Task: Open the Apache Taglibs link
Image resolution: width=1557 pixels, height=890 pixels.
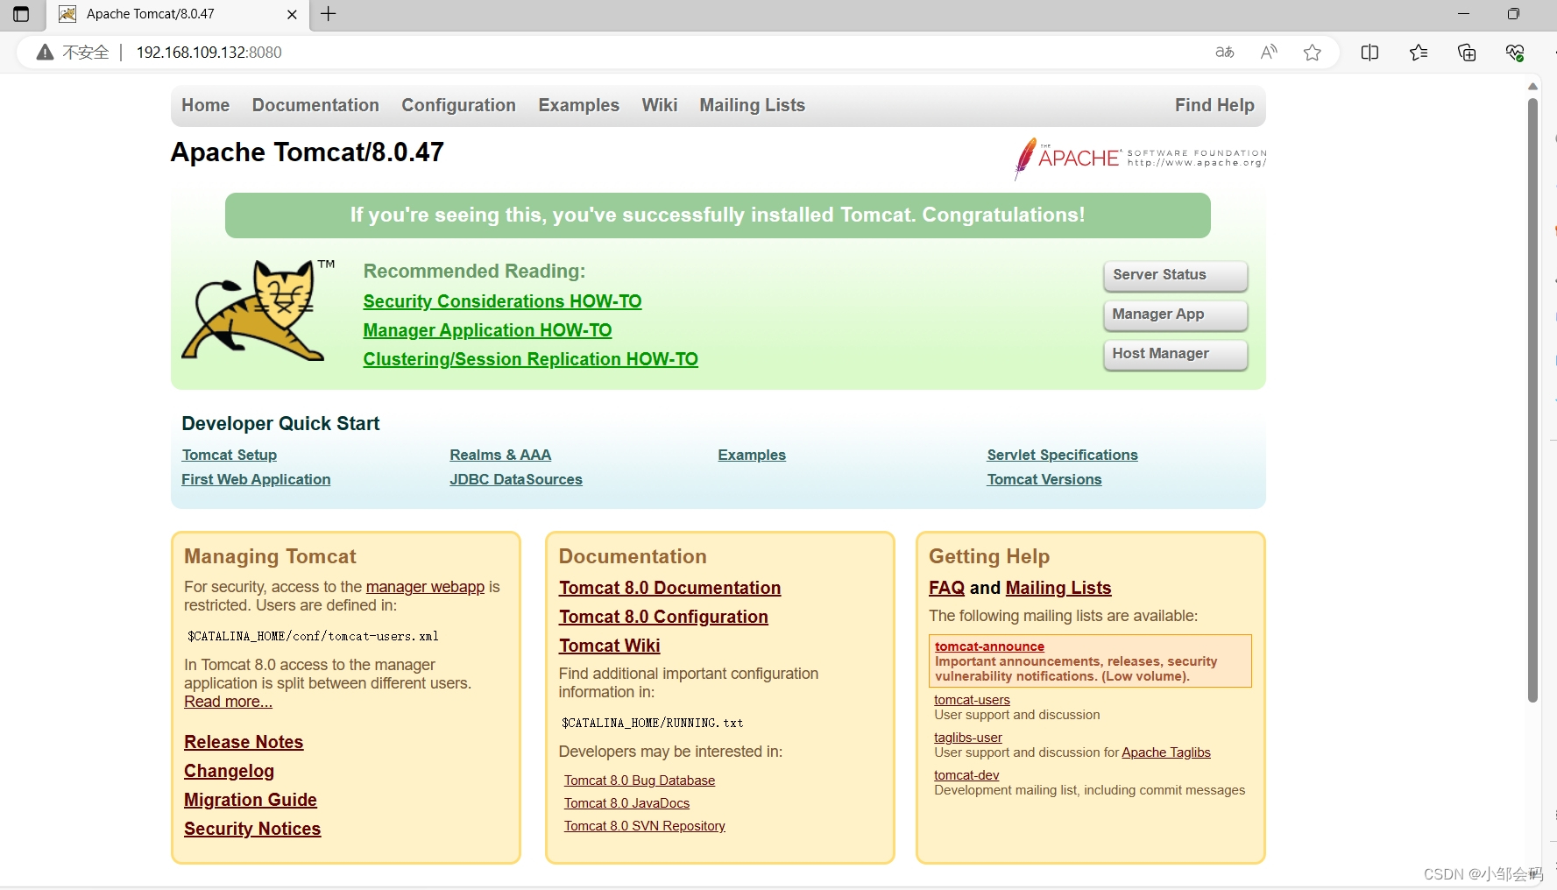Action: pos(1166,752)
